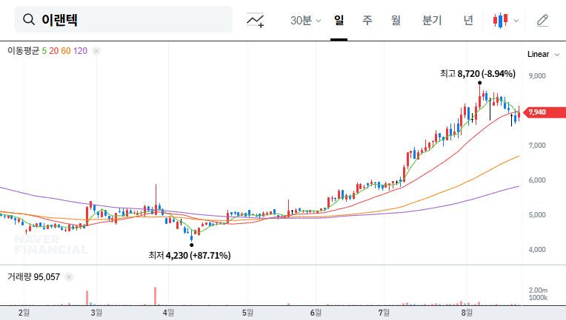
Task: Open the add indicator chart icon
Action: click(x=256, y=20)
